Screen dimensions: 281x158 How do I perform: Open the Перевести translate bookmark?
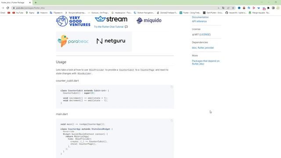[56, 13]
